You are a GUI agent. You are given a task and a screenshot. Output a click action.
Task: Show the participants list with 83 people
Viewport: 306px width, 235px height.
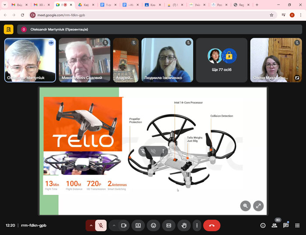click(275, 225)
